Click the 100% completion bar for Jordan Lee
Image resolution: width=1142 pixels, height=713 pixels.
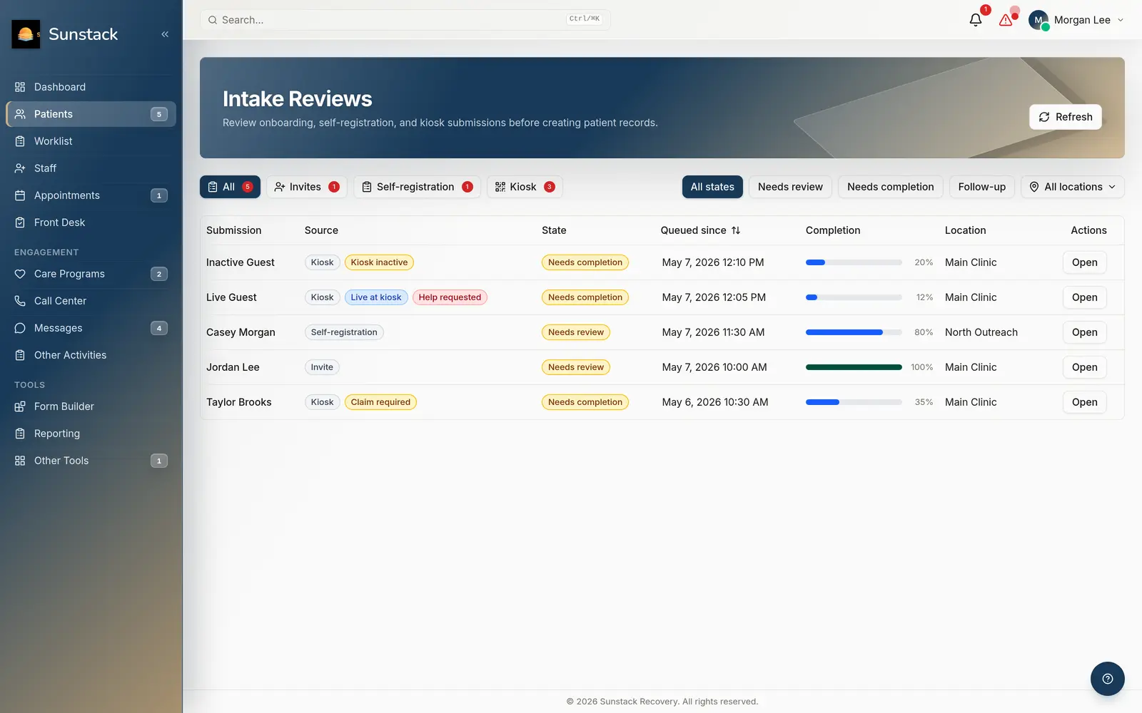point(854,367)
